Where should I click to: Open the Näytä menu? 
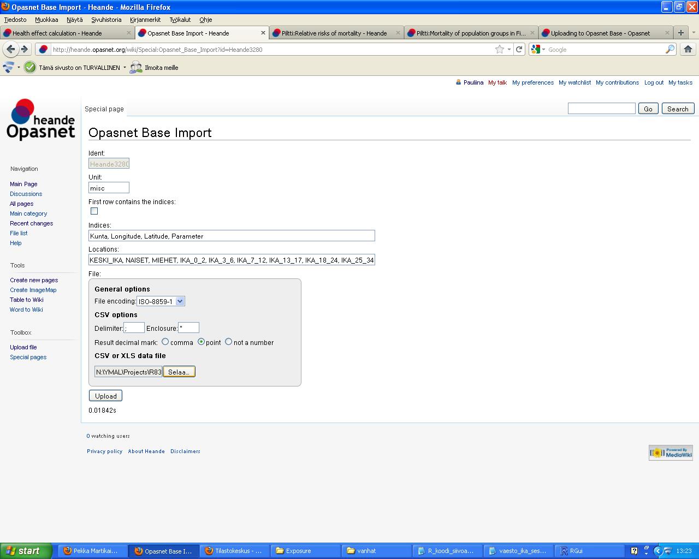[x=75, y=20]
